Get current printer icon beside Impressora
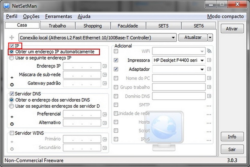The image size is (250, 167). tap(209, 60)
